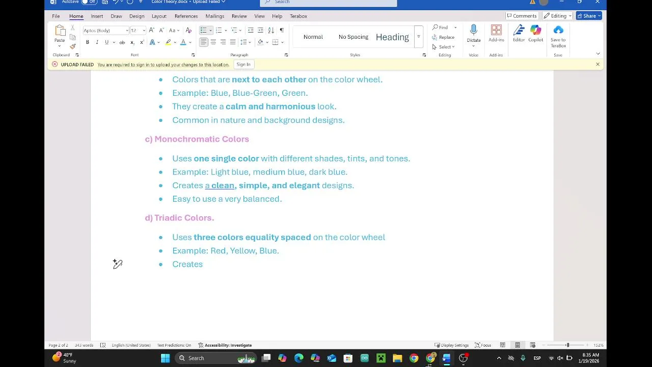Open Replace in the Editing group
652x367 pixels.
[x=443, y=37]
